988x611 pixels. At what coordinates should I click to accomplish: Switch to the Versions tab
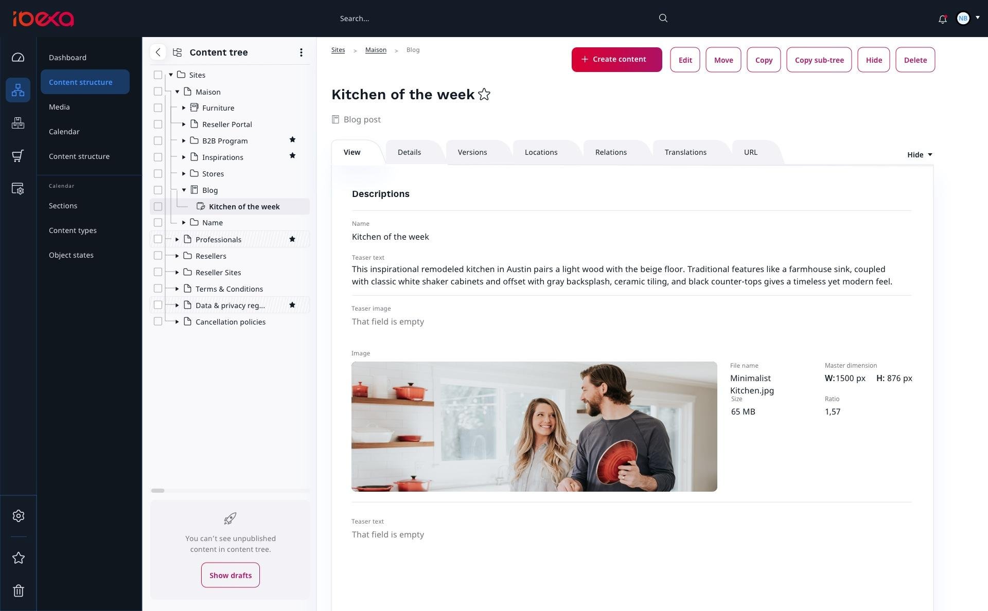coord(472,152)
